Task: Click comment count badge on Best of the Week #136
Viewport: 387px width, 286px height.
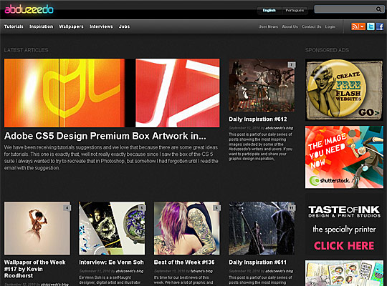Action: pos(216,208)
